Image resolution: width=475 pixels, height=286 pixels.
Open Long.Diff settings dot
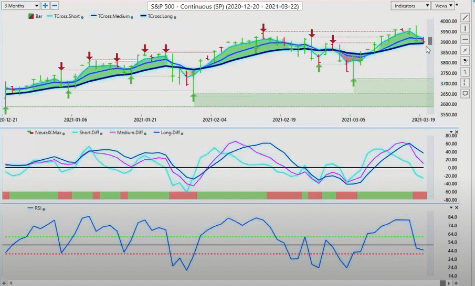pos(182,134)
